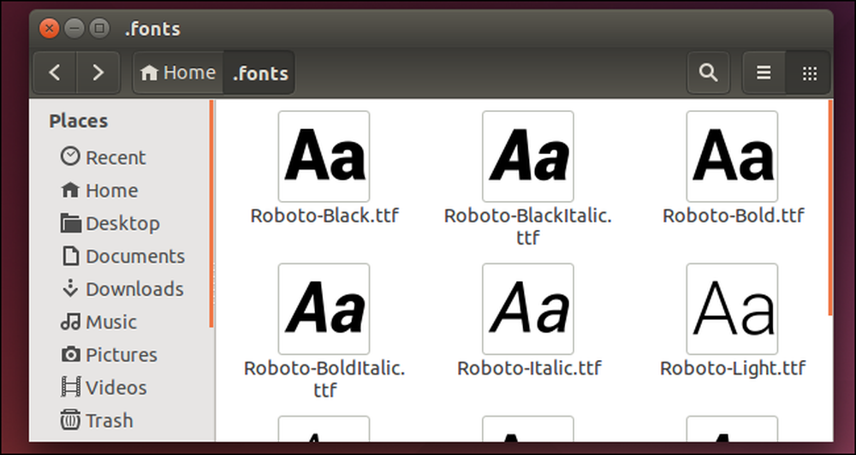Switch to icon grid view
This screenshot has height=455, width=856.
(809, 73)
